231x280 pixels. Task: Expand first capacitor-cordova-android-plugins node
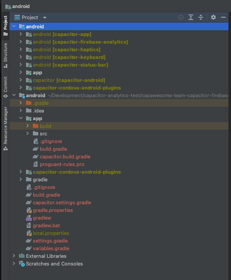tap(21, 88)
